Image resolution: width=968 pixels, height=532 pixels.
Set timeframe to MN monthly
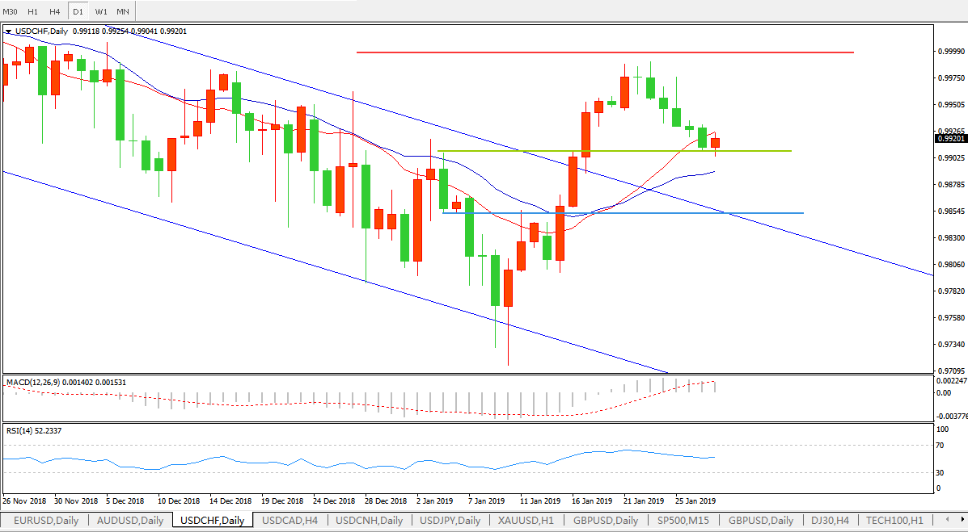(122, 11)
